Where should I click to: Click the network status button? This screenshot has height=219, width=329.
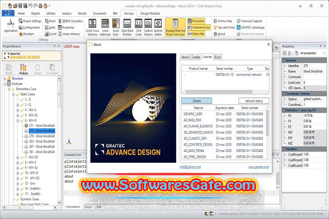254,101
